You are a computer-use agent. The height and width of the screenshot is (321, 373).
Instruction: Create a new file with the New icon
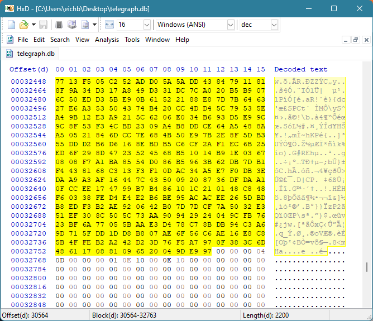pos(11,25)
